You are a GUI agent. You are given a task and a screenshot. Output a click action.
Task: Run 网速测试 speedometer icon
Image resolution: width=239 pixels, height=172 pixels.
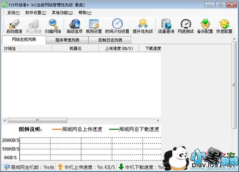click(186, 24)
